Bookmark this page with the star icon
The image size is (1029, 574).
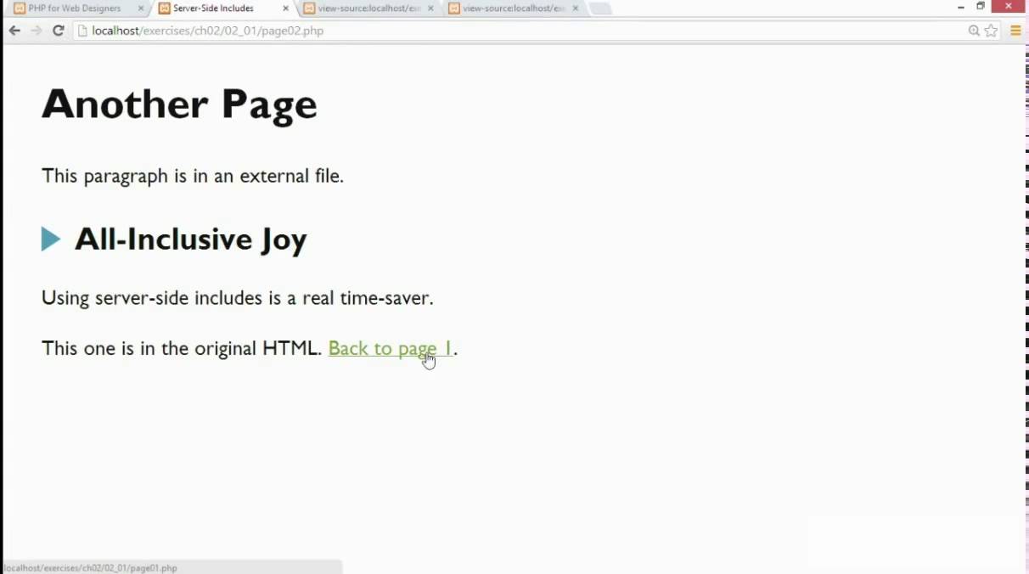tap(991, 31)
